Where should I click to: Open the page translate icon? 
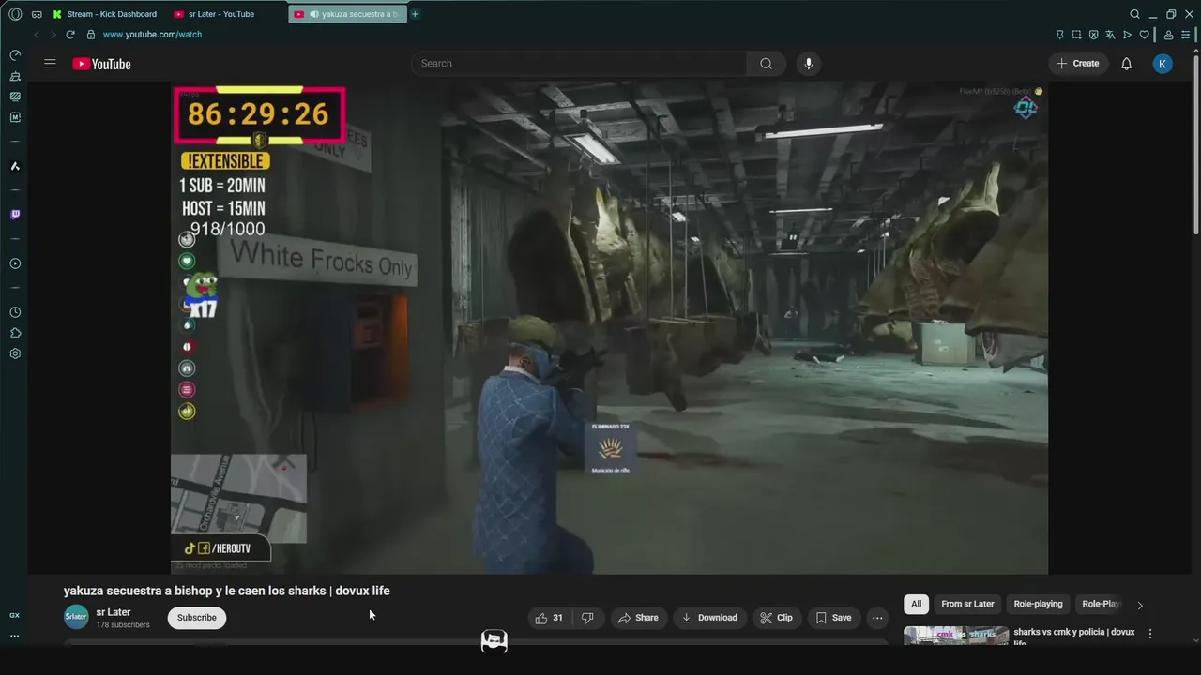(x=1110, y=35)
